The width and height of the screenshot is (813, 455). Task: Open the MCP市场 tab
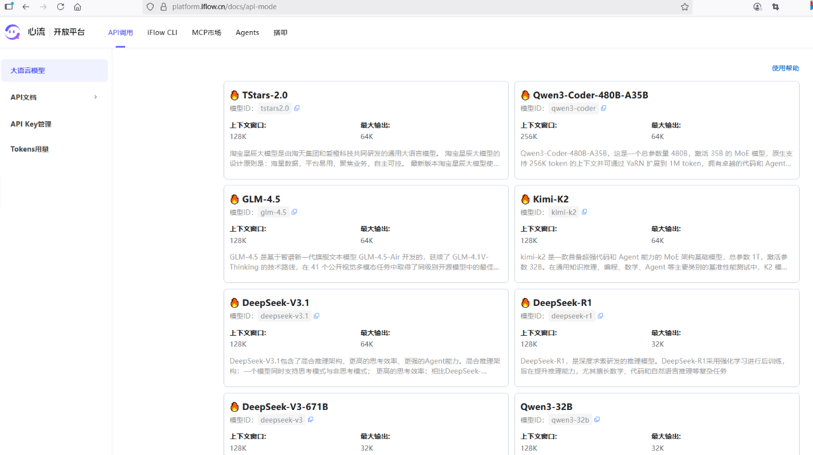pyautogui.click(x=206, y=32)
